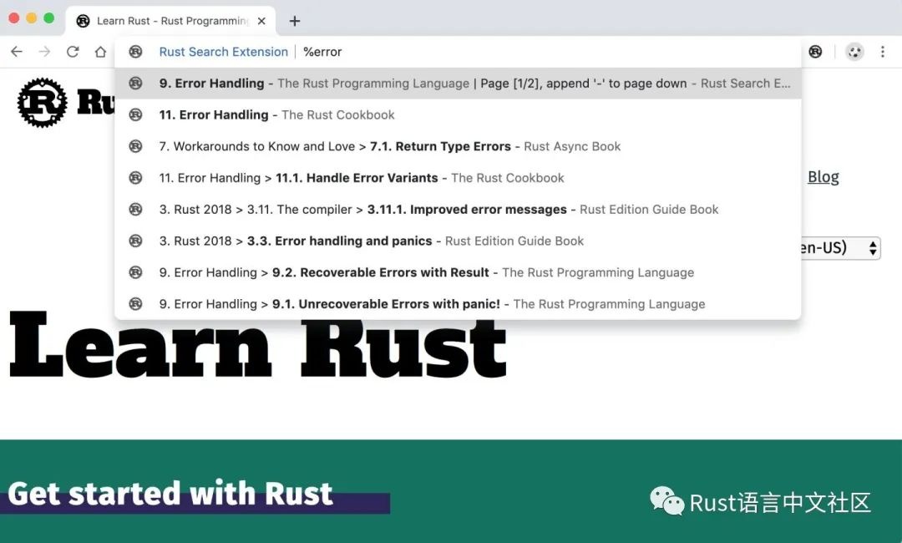Viewport: 902px width, 543px height.
Task: Click the Rust gear logo on page
Action: click(42, 103)
